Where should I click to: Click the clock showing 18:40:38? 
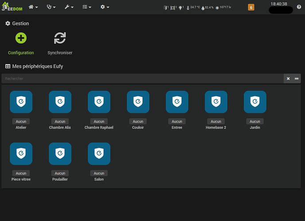[x=279, y=4]
